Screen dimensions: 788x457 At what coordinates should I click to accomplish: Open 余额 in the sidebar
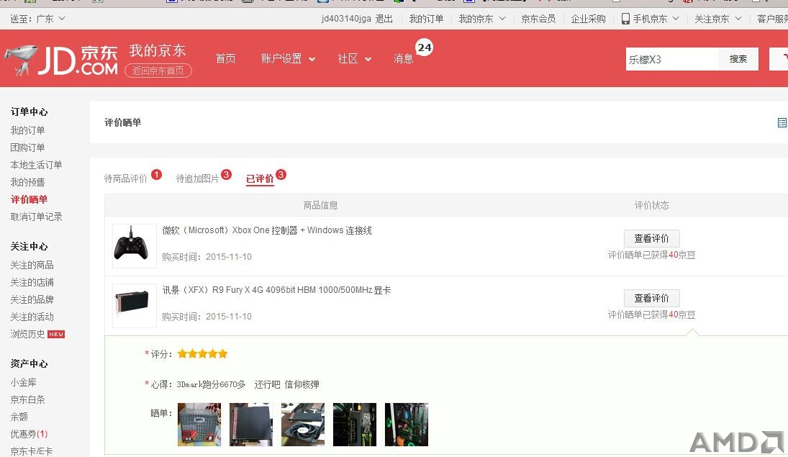[x=19, y=417]
